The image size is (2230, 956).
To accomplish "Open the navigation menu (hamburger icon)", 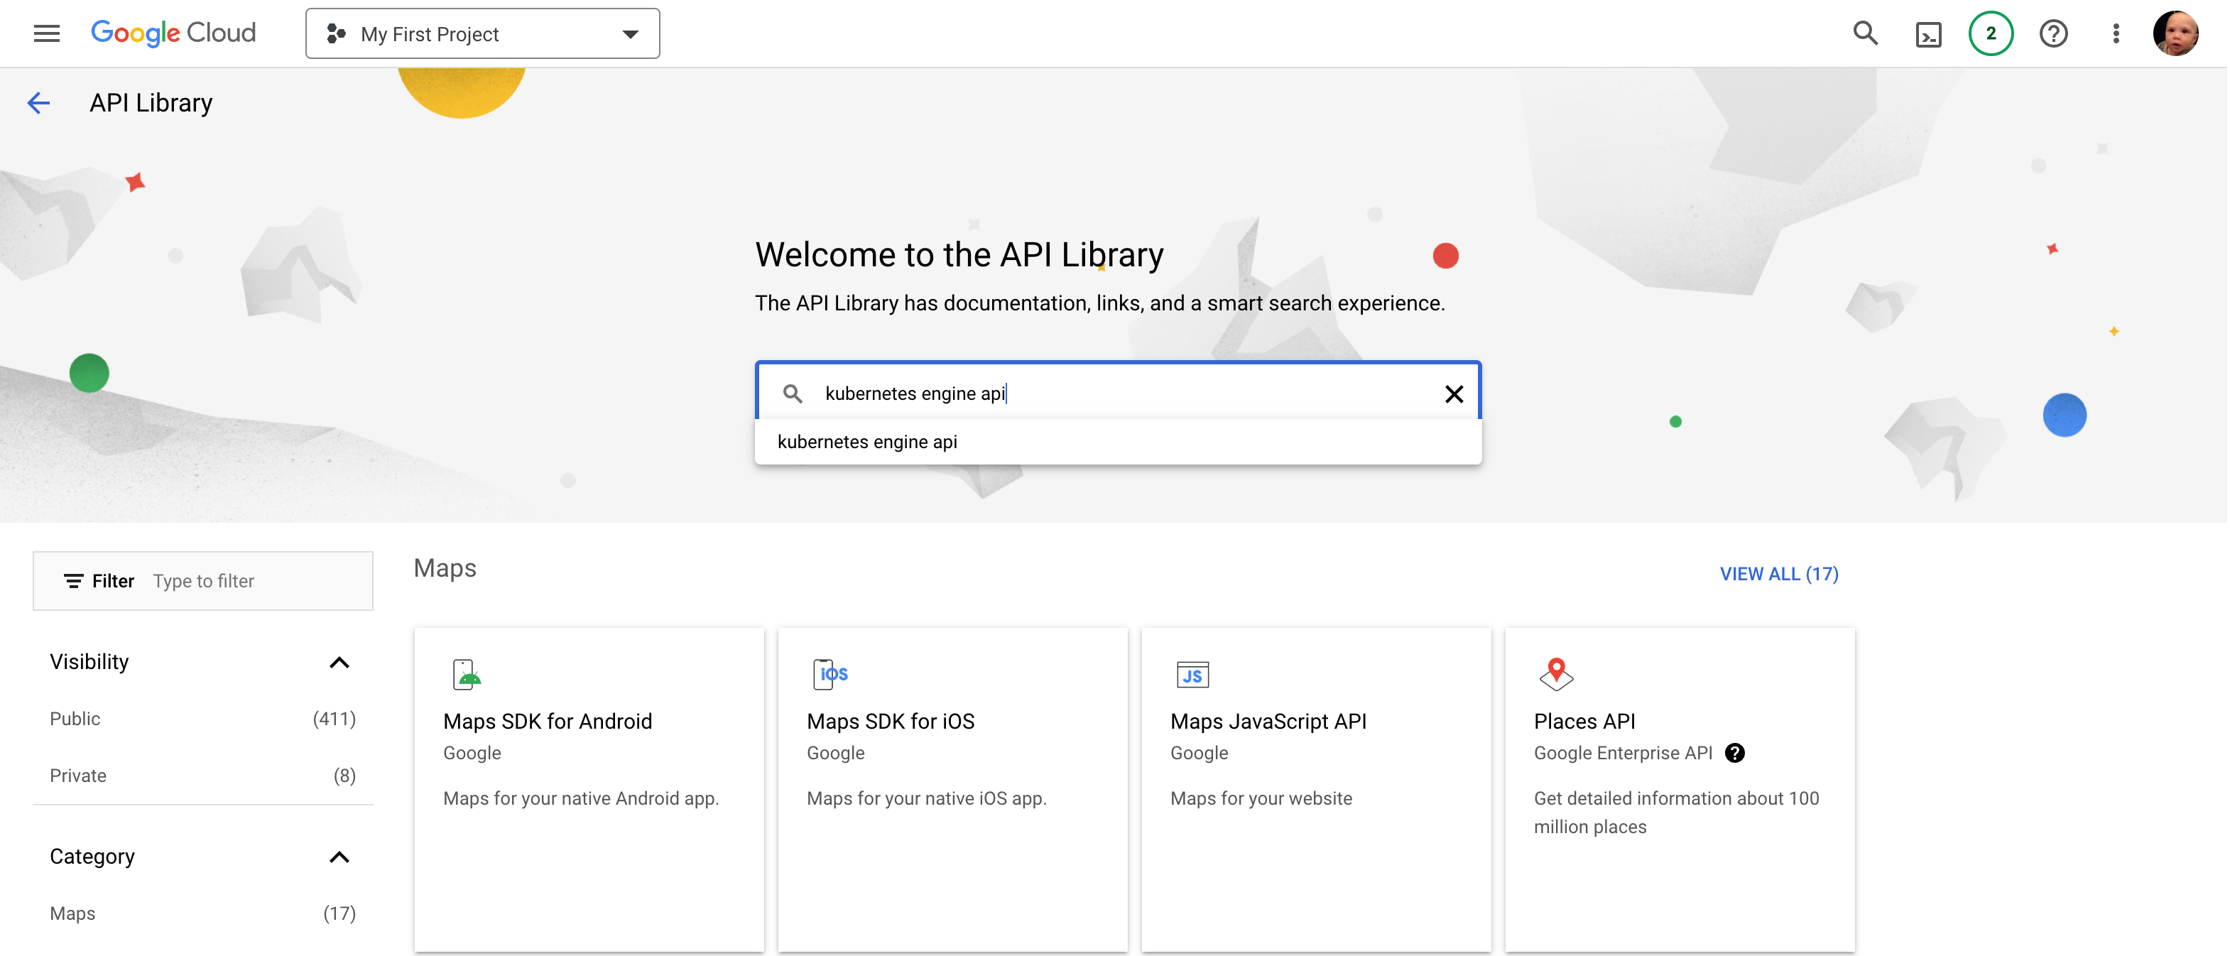I will [46, 33].
